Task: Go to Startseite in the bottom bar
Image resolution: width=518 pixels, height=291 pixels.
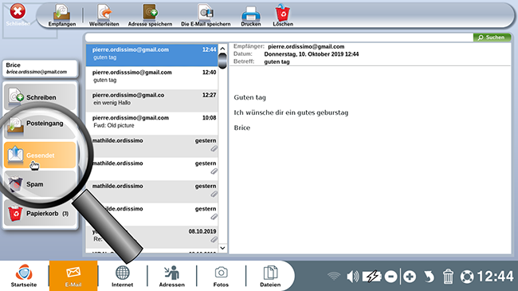Action: (x=24, y=275)
